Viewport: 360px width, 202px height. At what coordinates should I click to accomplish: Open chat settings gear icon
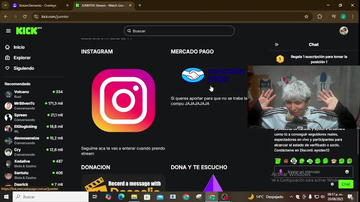coord(332,184)
